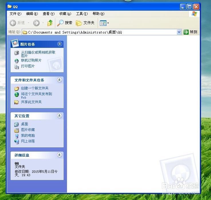Screen dimensions: 211x200
Task: Go to 桌面 link under 其它位置
Action: pos(25,124)
